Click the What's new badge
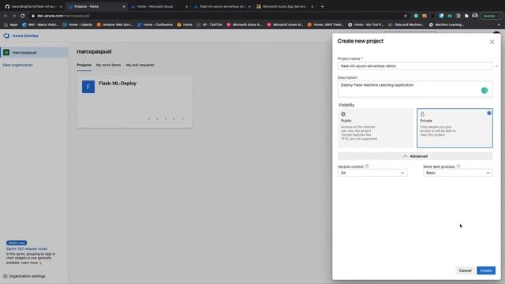Image resolution: width=505 pixels, height=284 pixels. 17,243
